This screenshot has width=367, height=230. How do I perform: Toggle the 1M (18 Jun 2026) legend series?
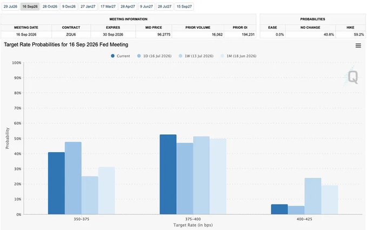tap(238, 56)
